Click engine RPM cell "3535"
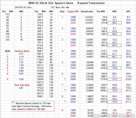The height and width of the screenshot is (118, 136). pyautogui.click(x=73, y=102)
